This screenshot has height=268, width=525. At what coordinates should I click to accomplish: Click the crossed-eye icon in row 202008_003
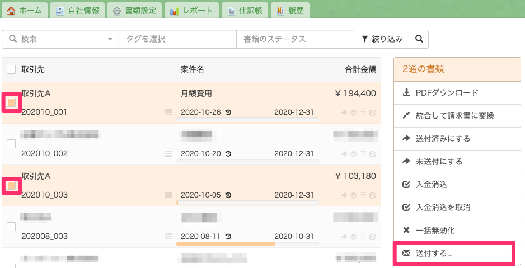pos(354,237)
